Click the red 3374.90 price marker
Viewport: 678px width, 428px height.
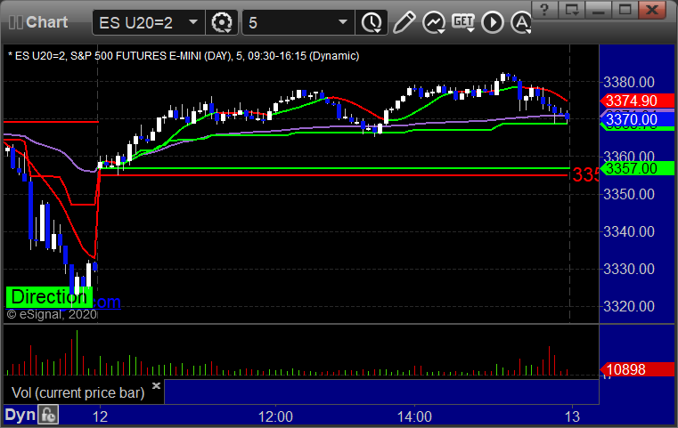coord(637,101)
